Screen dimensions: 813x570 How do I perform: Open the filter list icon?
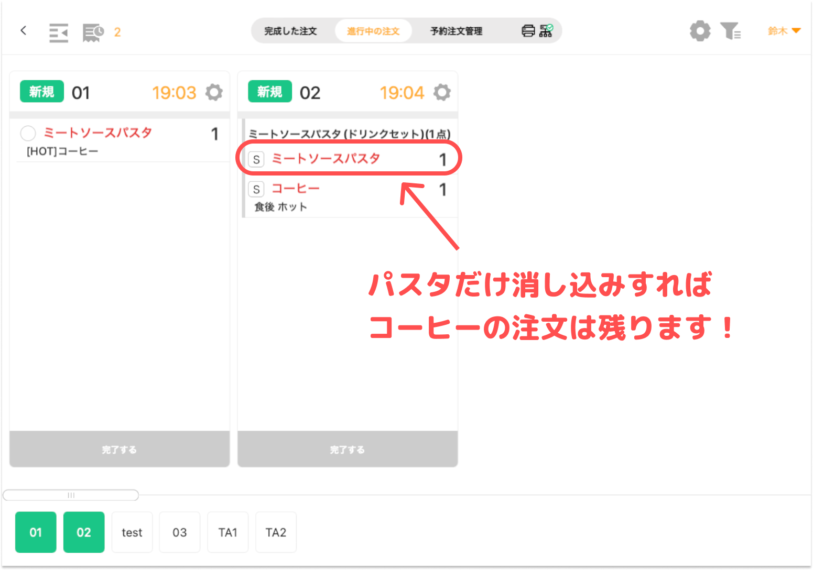[730, 31]
